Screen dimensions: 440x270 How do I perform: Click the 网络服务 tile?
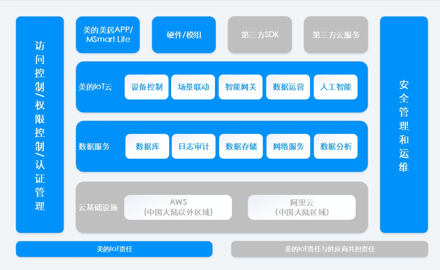288,146
